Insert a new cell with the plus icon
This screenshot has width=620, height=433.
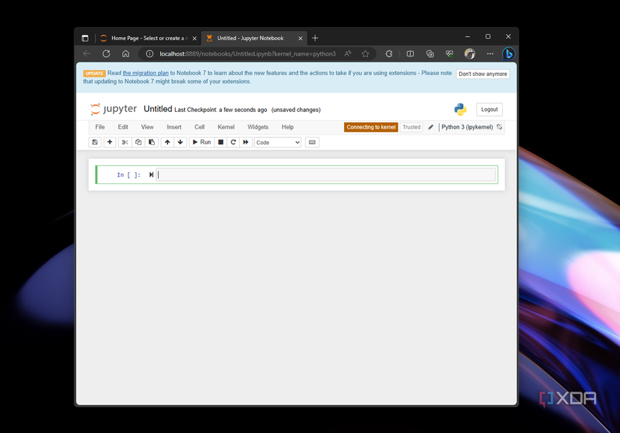(109, 142)
